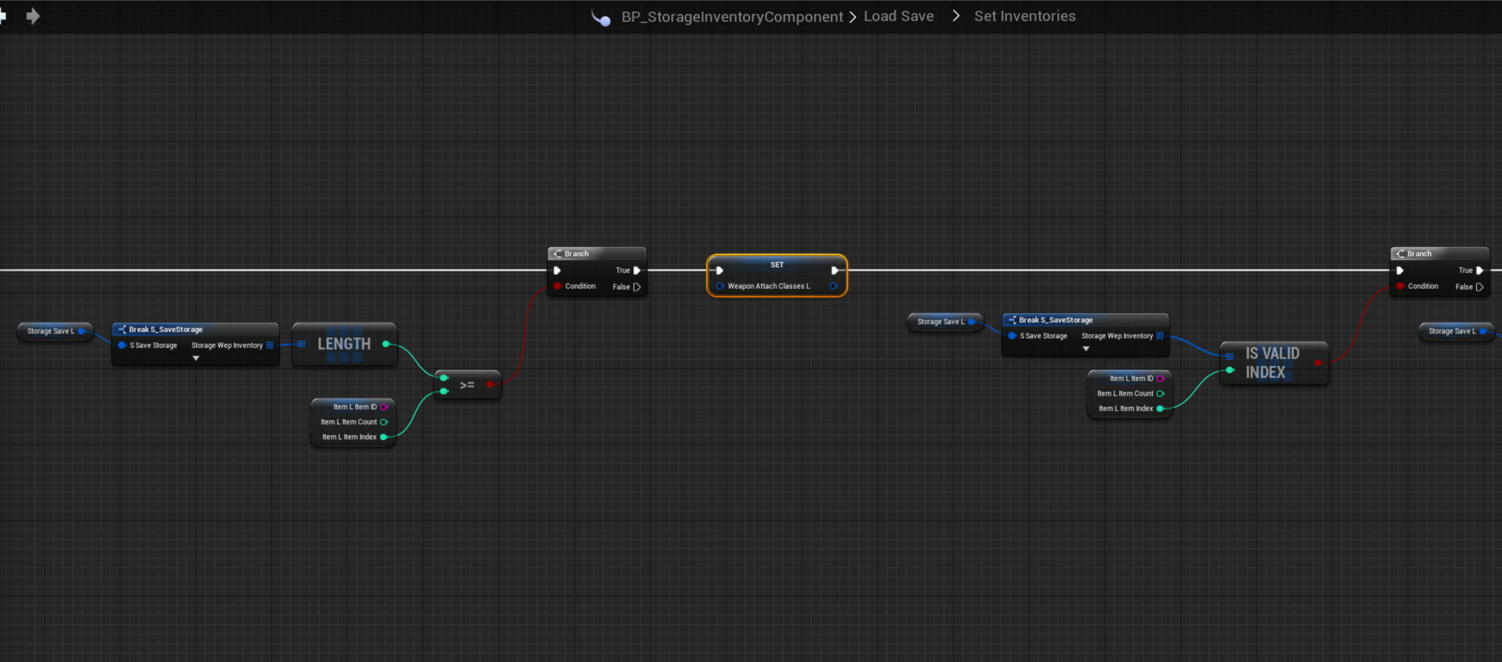Screen dimensions: 1502x662
Task: Select the SET Weapon Attach Classes L node header
Action: tap(777, 265)
